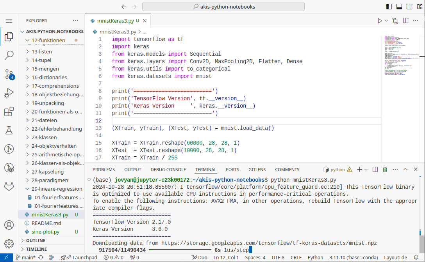The image size is (425, 262).
Task: Toggle the bottom panel layout button
Action: tap(399, 7)
